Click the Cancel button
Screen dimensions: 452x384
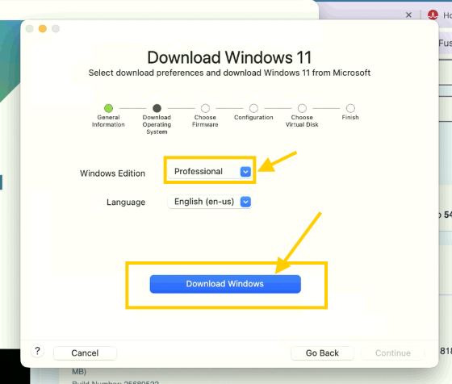(x=85, y=353)
